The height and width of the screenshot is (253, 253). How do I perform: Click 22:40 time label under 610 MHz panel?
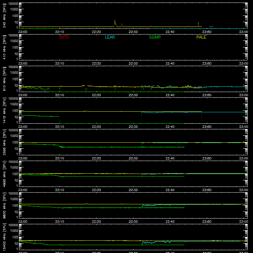170,95
